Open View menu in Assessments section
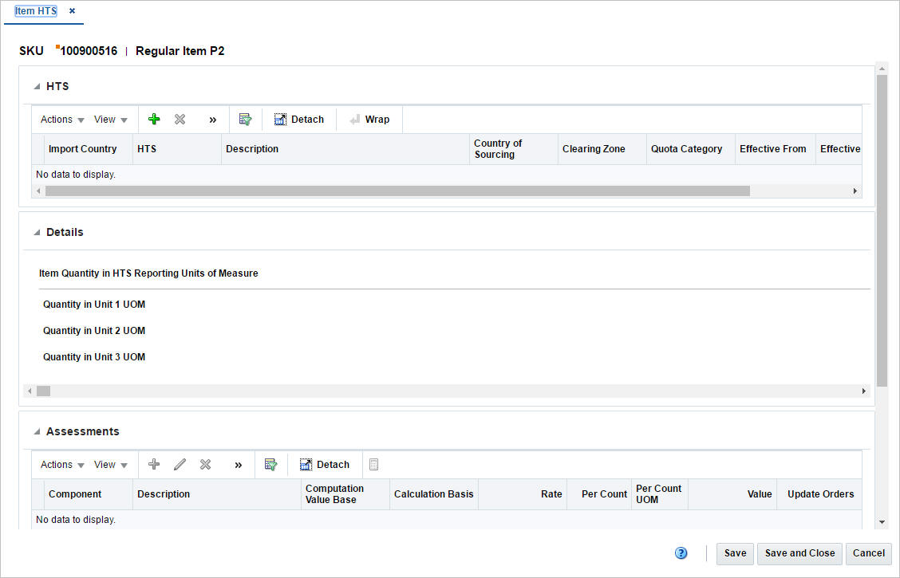Image resolution: width=900 pixels, height=578 pixels. click(111, 465)
